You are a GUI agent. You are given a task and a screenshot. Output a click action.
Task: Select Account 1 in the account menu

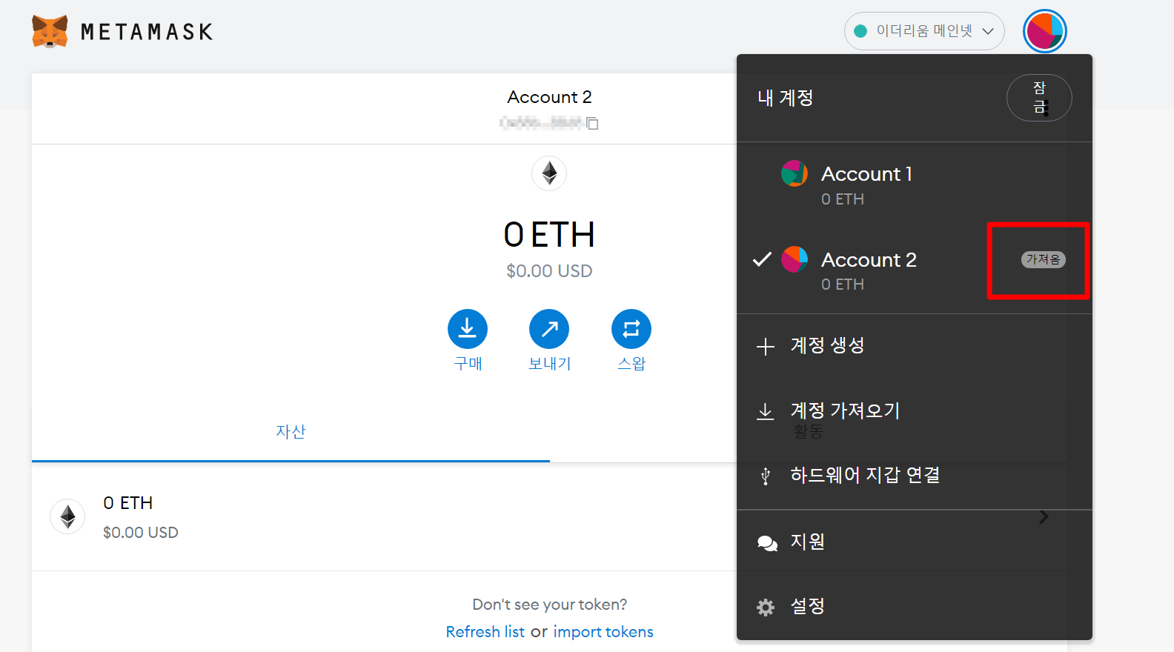tap(915, 185)
